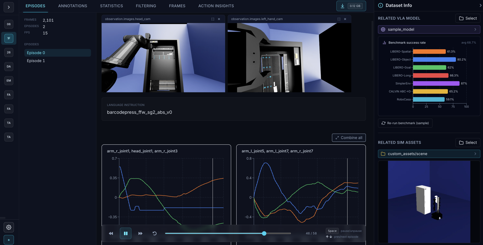Viewport: 483px width, 245px height.
Task: Switch to the Episodes tab
Action: pos(35,6)
